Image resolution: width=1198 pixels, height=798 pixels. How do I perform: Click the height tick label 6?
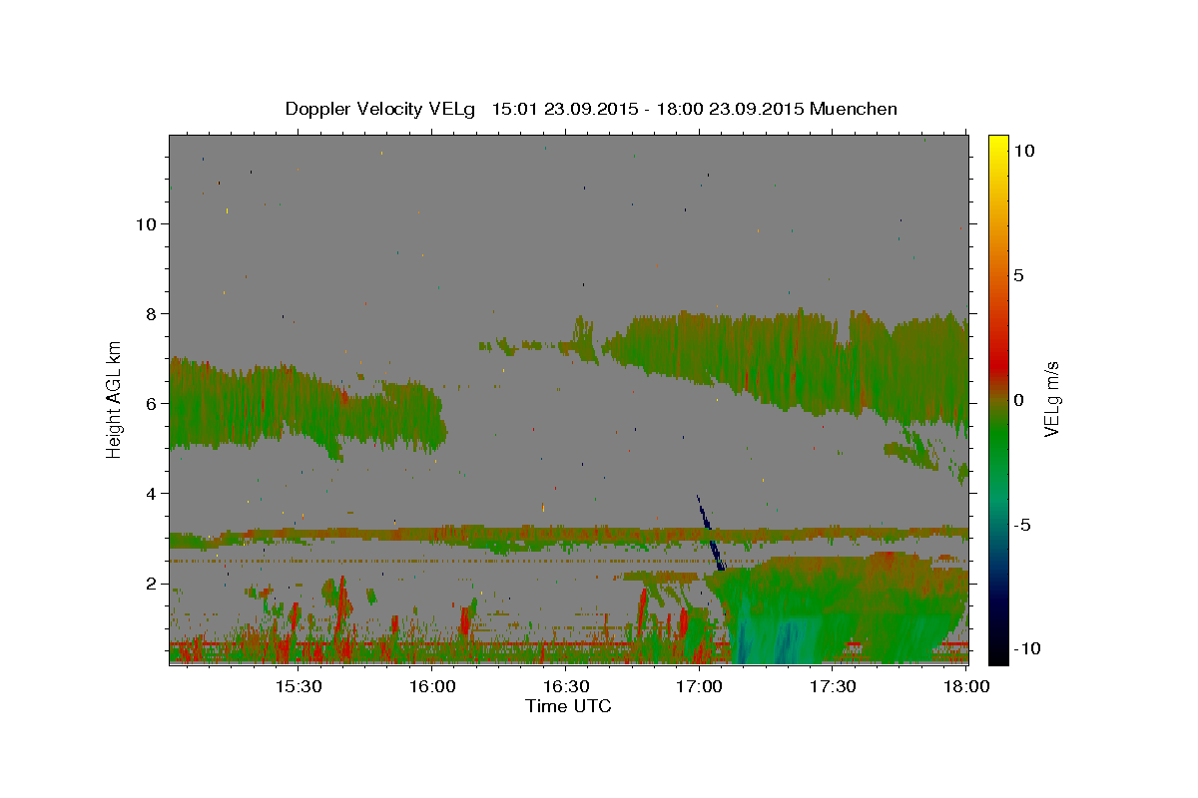(x=153, y=403)
